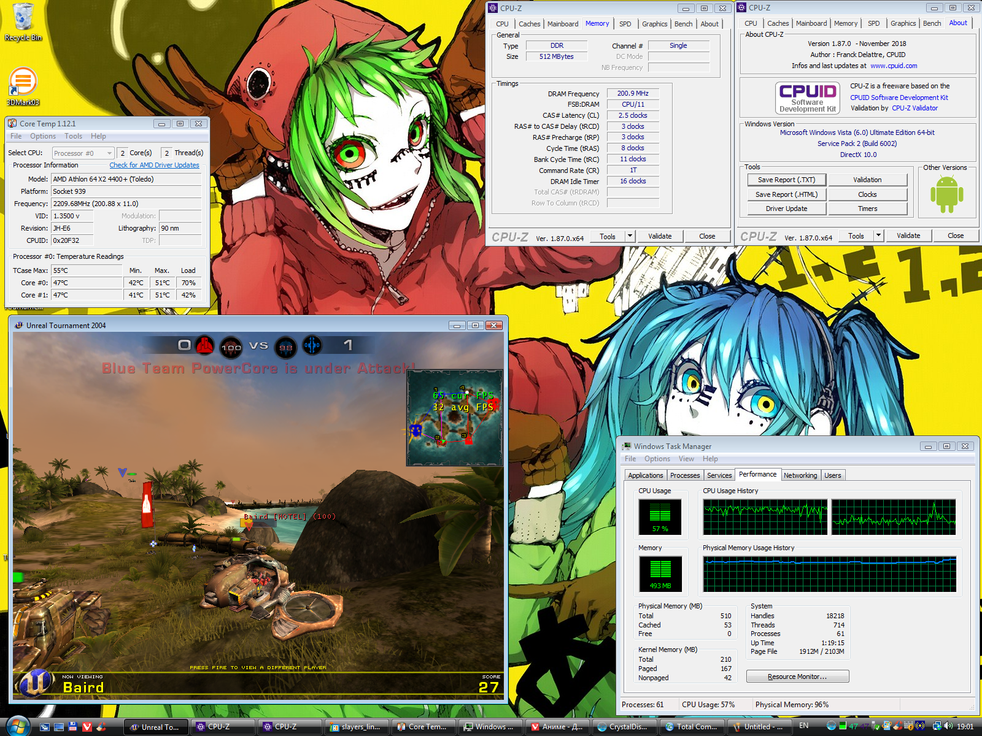The height and width of the screenshot is (736, 982).
Task: Open the View menu in Task Manager
Action: pos(686,459)
